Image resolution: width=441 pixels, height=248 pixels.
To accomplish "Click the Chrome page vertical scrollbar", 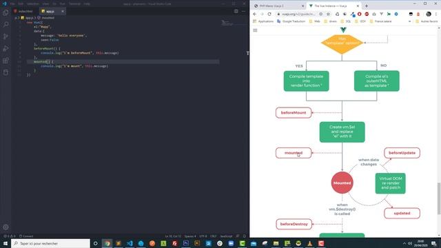I will pos(439,198).
